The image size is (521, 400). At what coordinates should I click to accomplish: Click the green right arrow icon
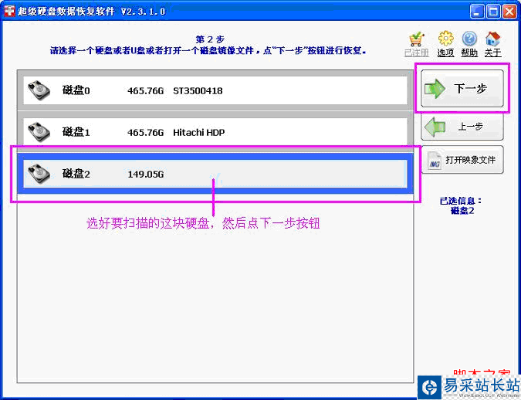point(435,89)
